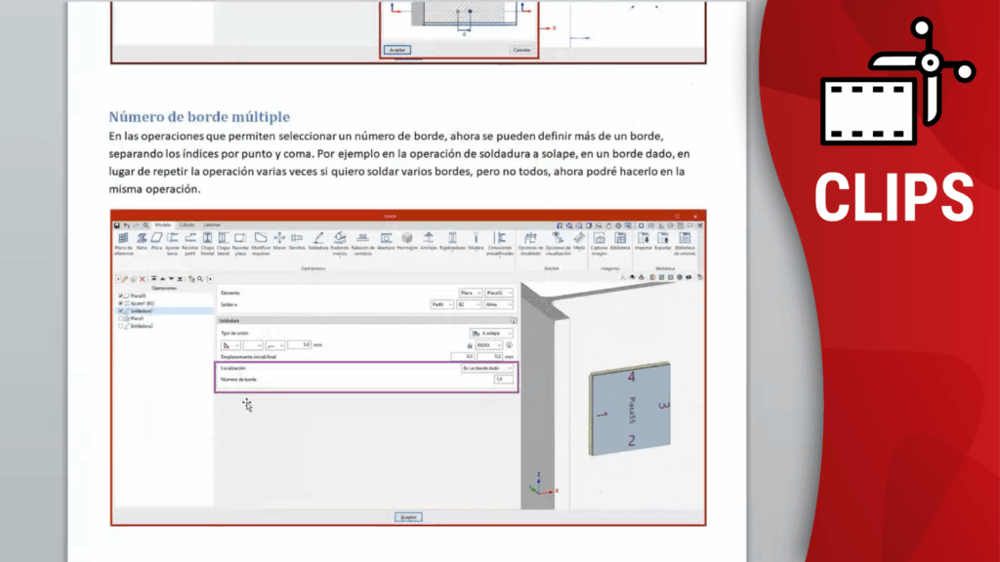This screenshot has height=562, width=1000.
Task: Click the Número de borde input field
Action: tap(504, 379)
